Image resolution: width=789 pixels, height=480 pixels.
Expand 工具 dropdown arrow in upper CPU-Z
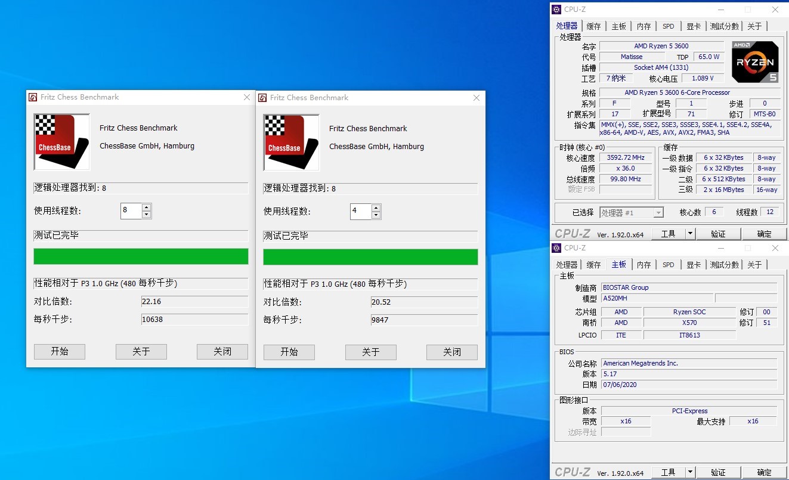tap(690, 234)
